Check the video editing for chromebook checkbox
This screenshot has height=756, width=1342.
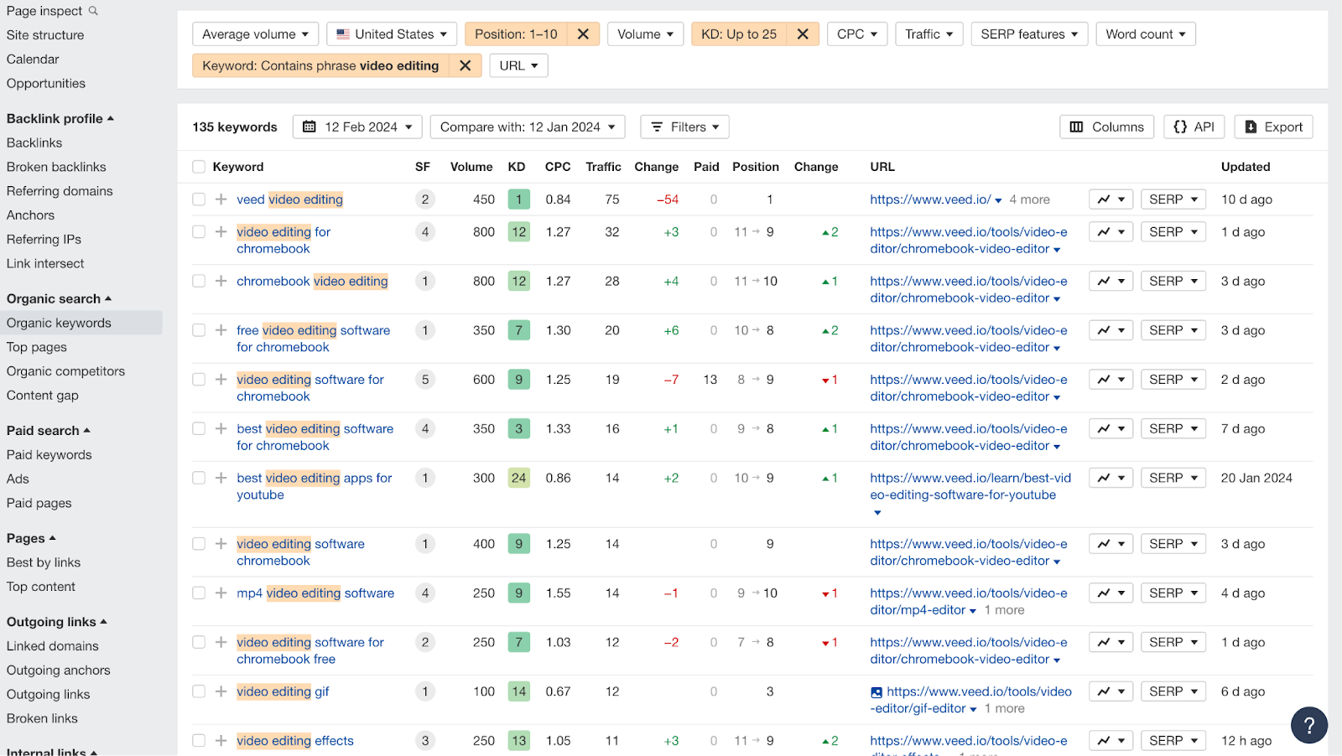[x=199, y=232]
